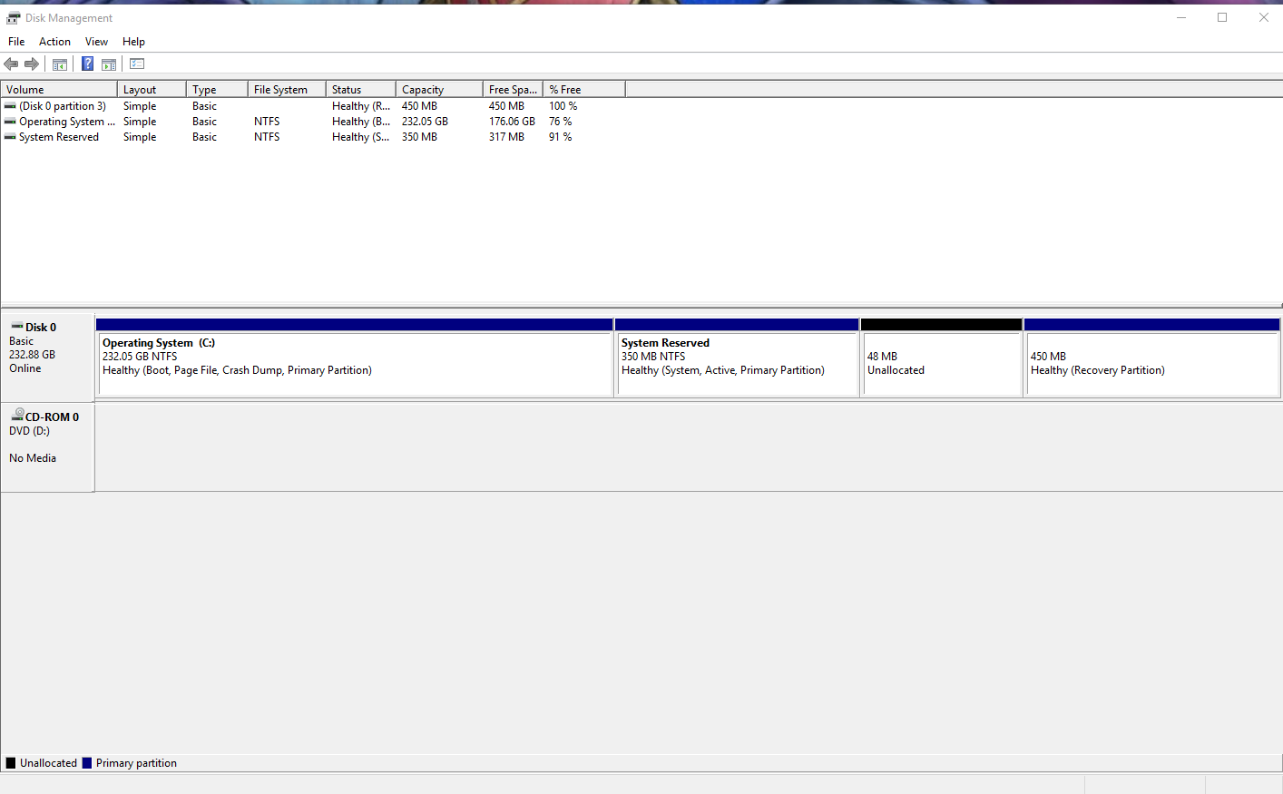Click the 350 MB capacity cell

(x=419, y=137)
